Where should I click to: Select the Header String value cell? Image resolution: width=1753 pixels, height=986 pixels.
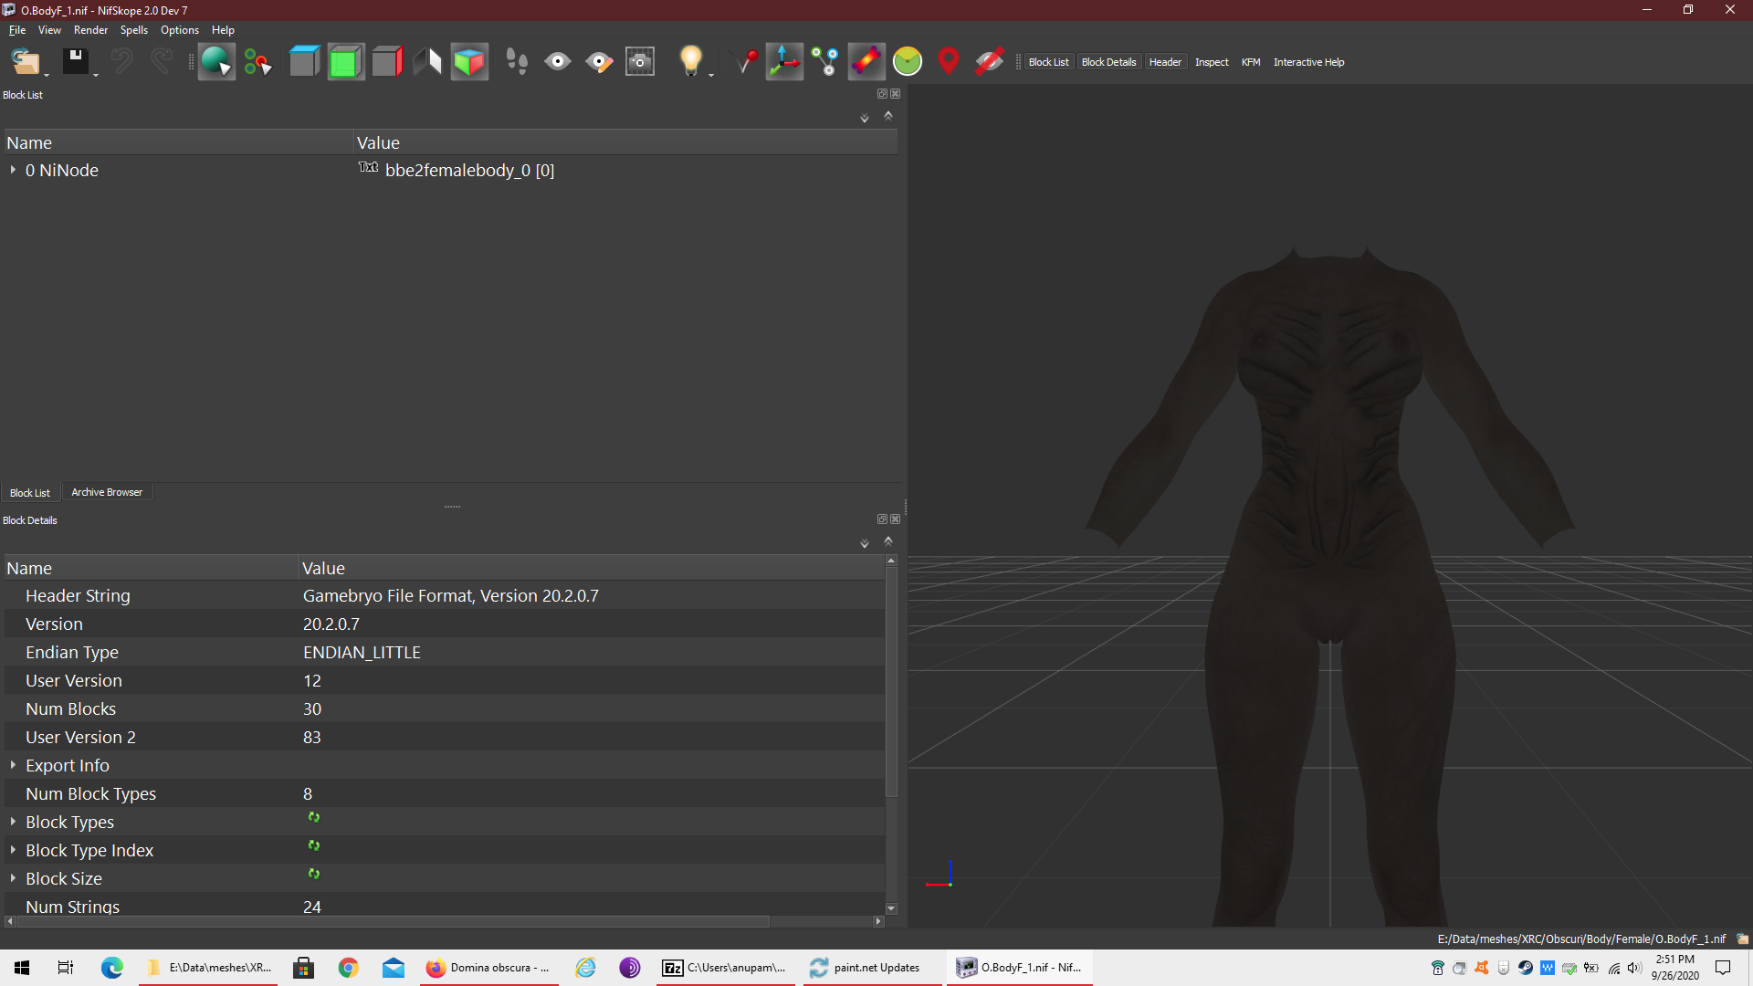[x=592, y=595]
